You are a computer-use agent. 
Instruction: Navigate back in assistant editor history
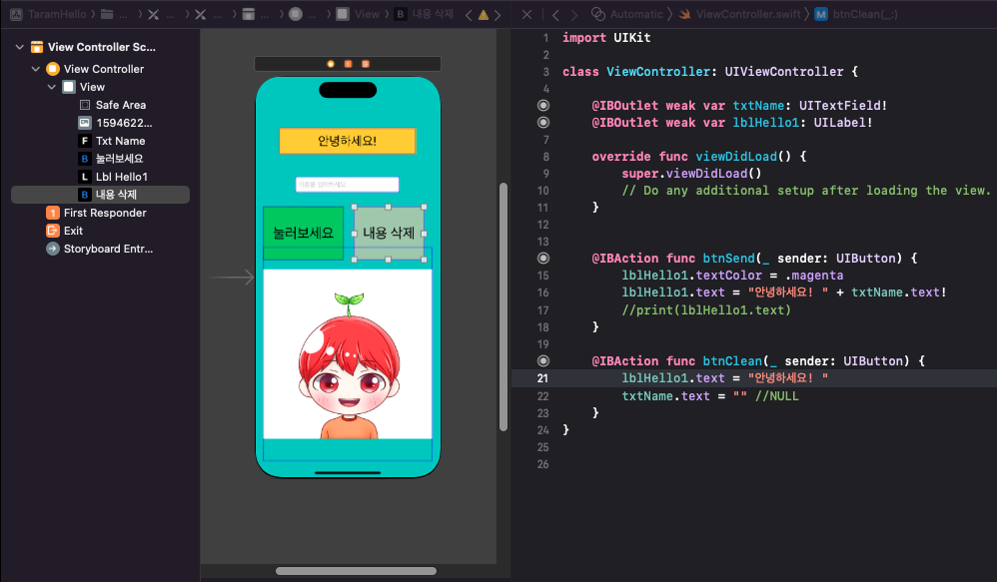point(555,14)
